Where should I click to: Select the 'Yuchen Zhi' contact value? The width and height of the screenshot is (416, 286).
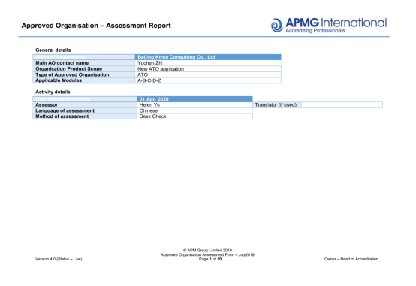tap(150, 63)
